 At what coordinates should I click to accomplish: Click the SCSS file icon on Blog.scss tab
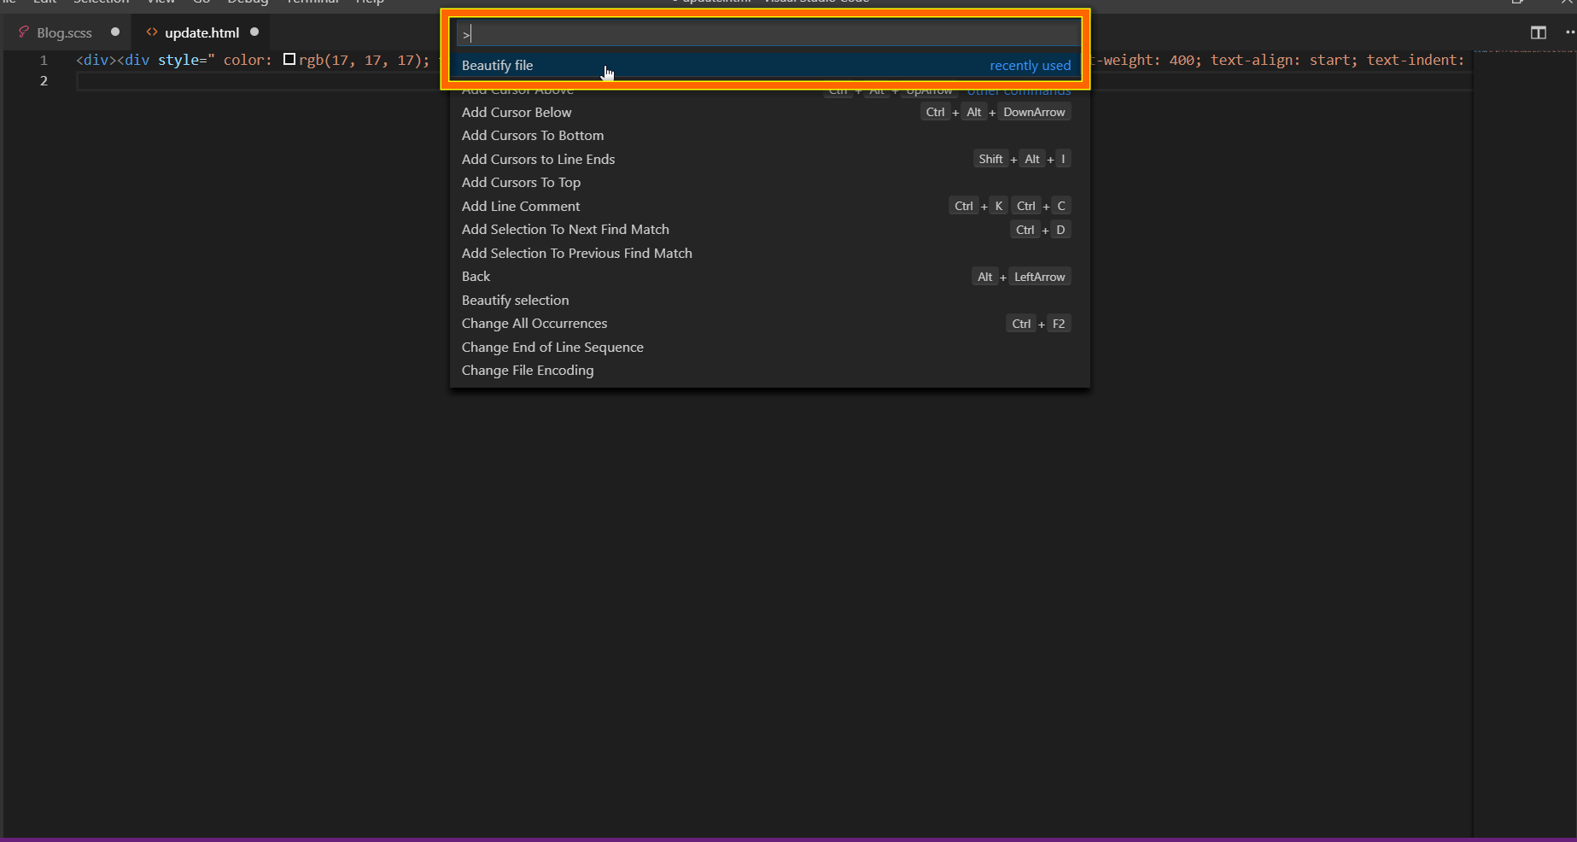pos(24,32)
